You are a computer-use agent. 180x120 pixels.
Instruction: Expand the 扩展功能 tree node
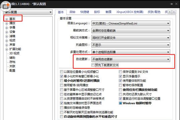7,49
